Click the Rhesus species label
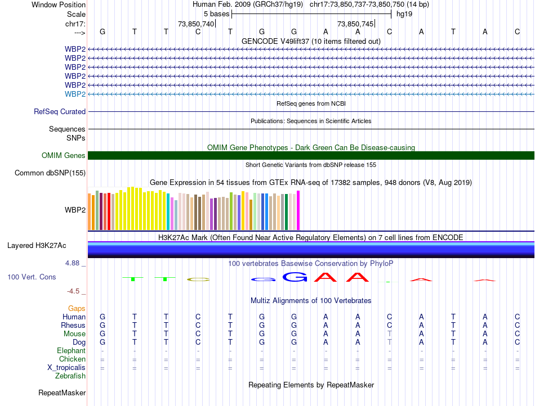The height and width of the screenshot is (406, 535). click(73, 326)
